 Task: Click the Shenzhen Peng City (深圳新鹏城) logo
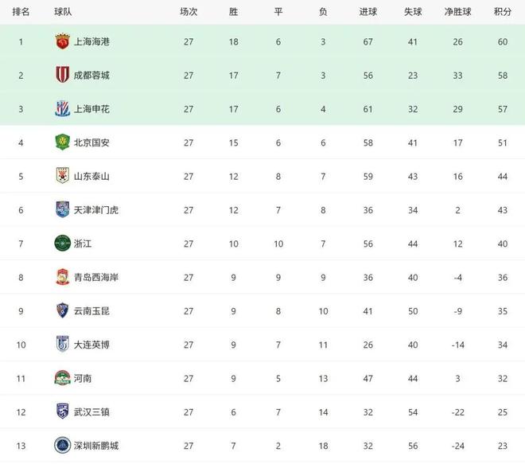[62, 446]
